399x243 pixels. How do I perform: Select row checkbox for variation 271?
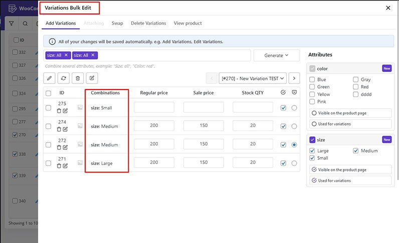click(x=48, y=163)
